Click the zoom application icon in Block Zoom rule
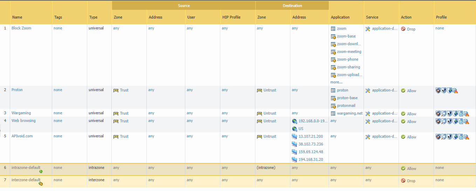Image resolution: width=476 pixels, height=191 pixels. click(333, 29)
